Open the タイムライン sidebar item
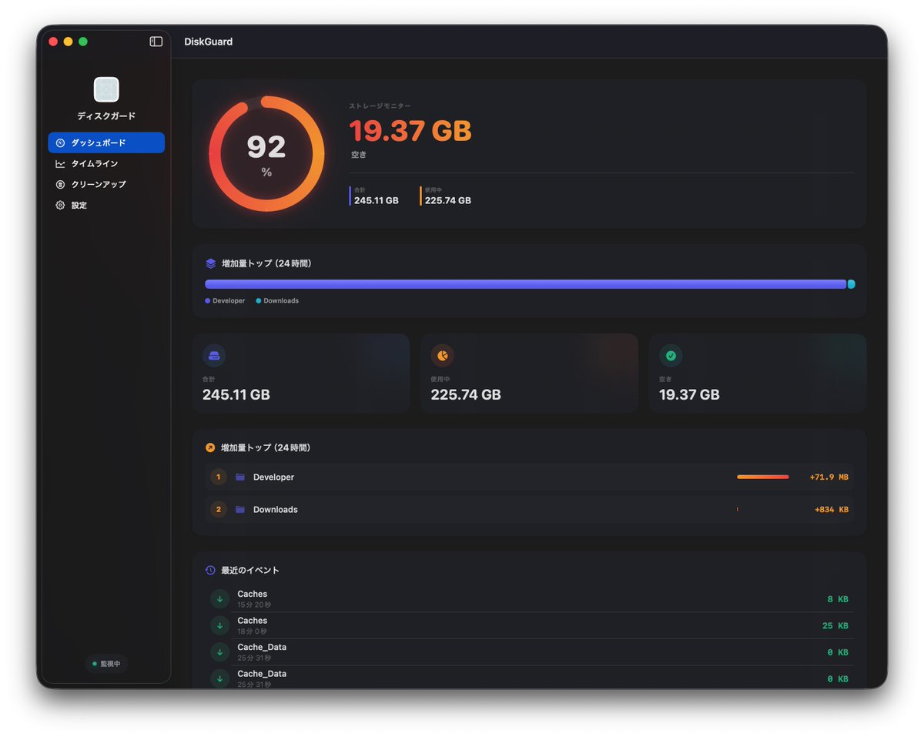The width and height of the screenshot is (924, 737). (106, 163)
